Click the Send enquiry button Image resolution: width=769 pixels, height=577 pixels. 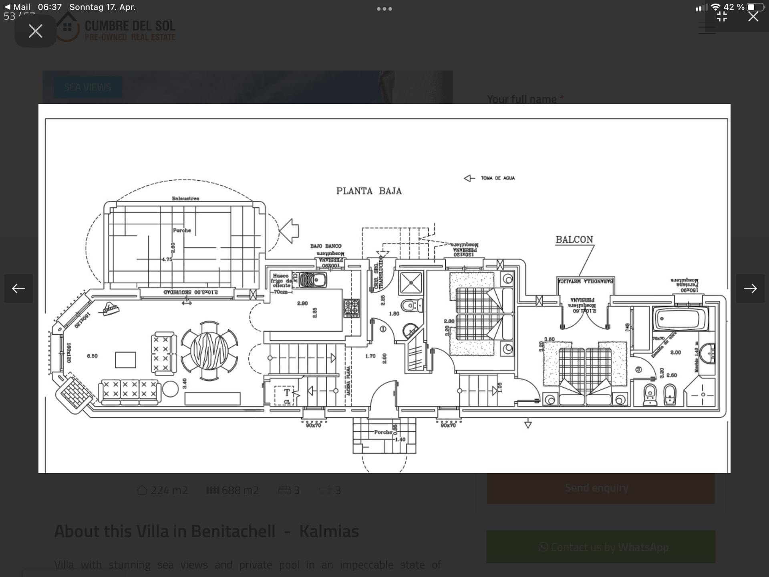601,488
